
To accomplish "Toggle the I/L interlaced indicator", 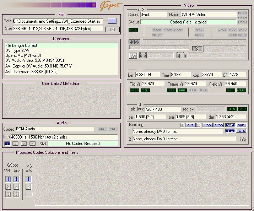I will [145, 90].
